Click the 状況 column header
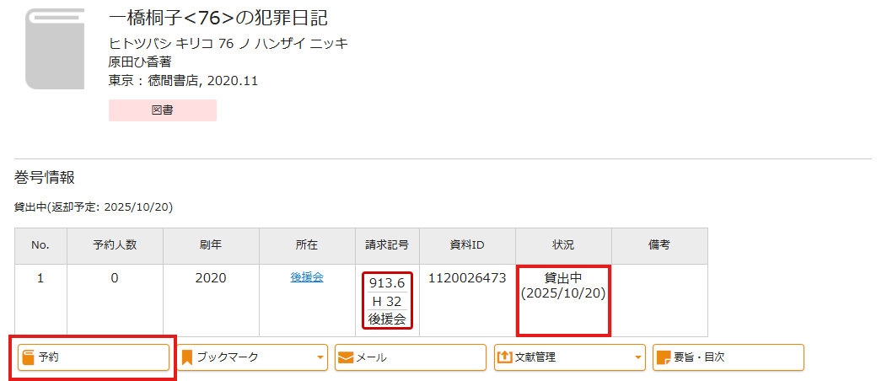The height and width of the screenshot is (381, 887). [563, 245]
